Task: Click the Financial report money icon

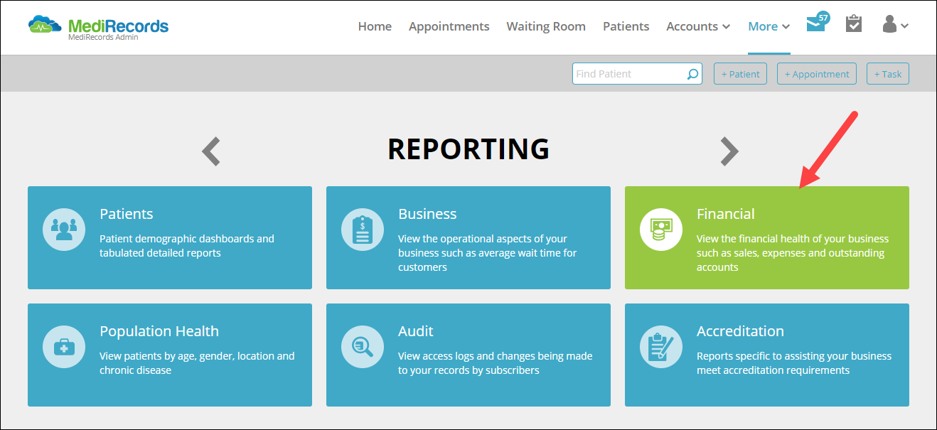Action: pos(661,230)
